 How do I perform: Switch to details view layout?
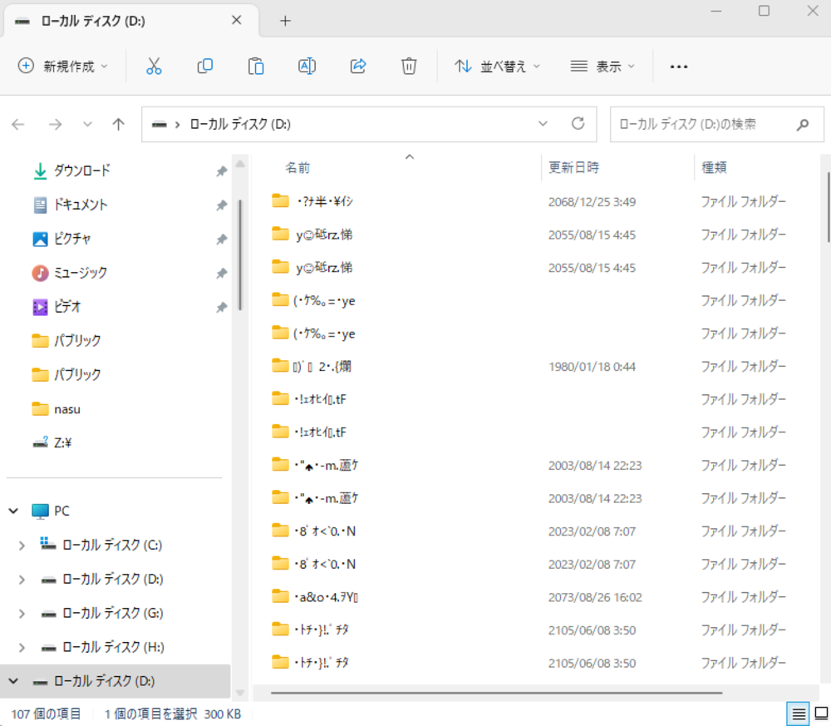(x=799, y=714)
